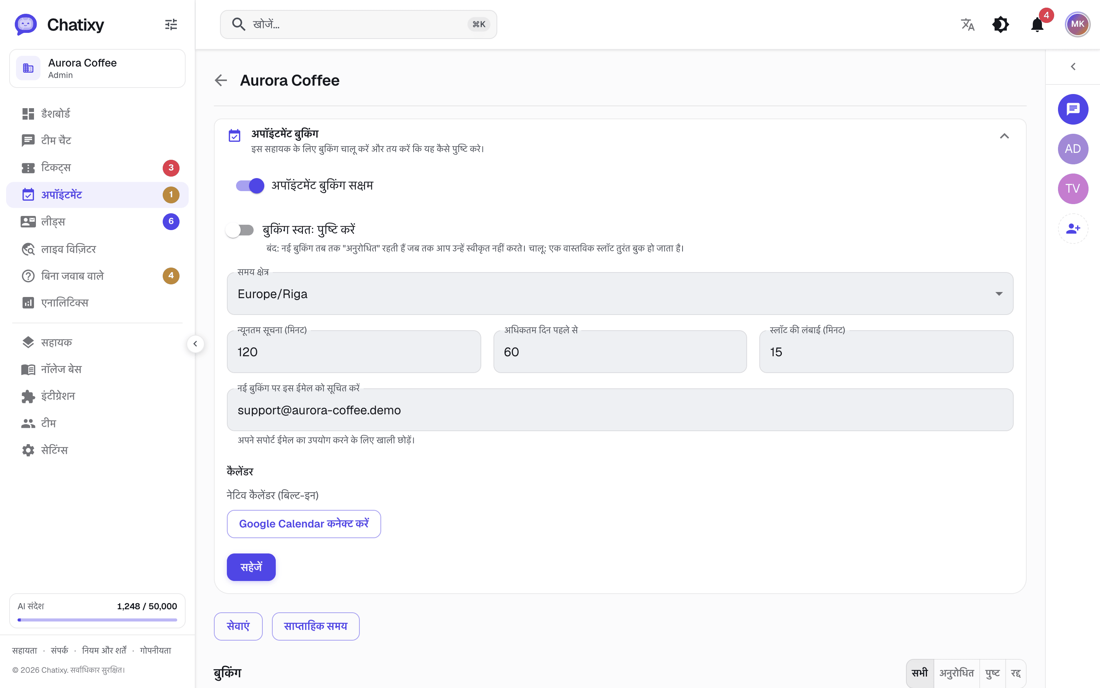Click the back arrow beside Aurora Coffee

(x=221, y=81)
